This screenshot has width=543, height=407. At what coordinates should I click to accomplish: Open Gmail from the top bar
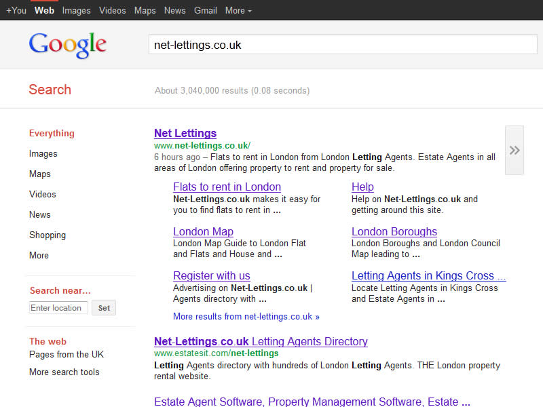[206, 11]
